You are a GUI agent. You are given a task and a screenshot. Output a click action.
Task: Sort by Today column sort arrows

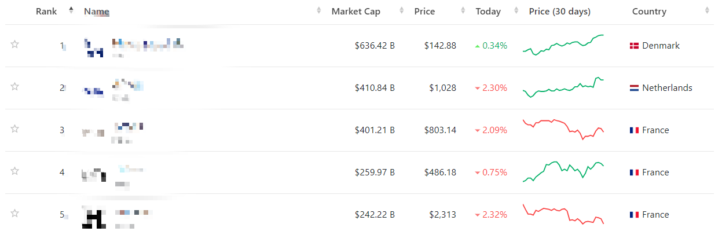pos(516,11)
